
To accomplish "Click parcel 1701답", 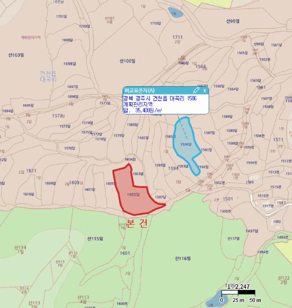I will [x=61, y=16].
